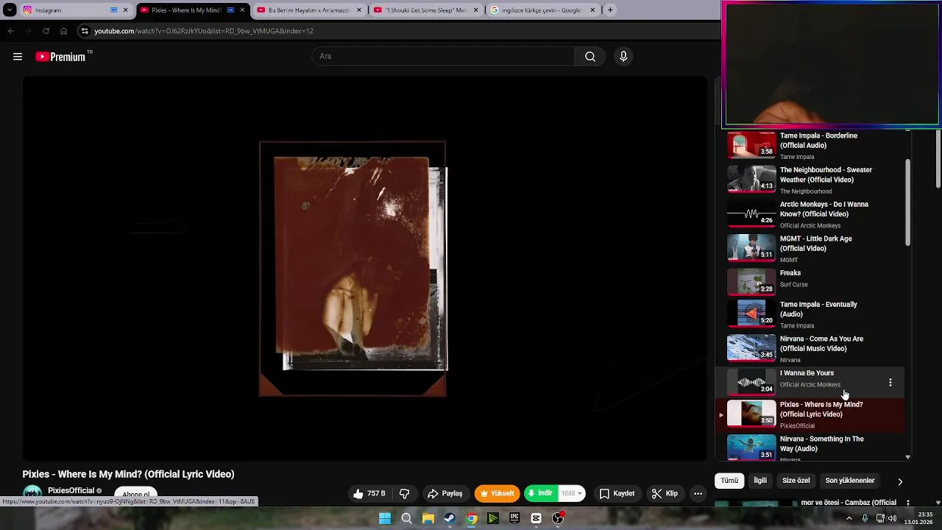This screenshot has width=942, height=530.
Task: Click the youtube.com address bar URL
Action: [x=204, y=31]
